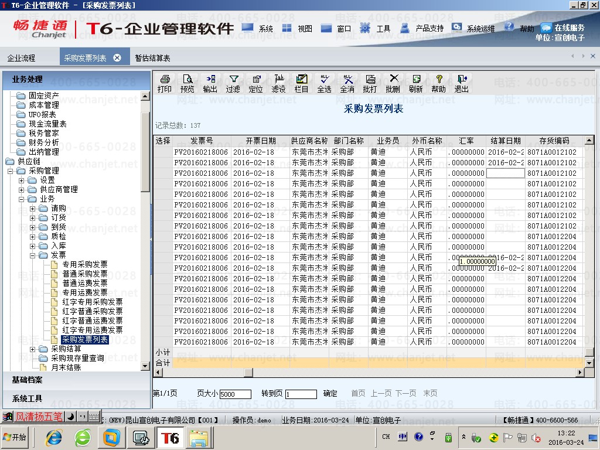
Task: Click the 发票号 column header
Action: 202,141
